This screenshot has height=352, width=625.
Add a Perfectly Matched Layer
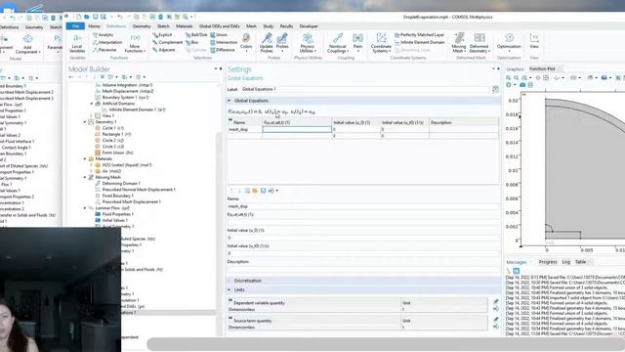[x=419, y=35]
